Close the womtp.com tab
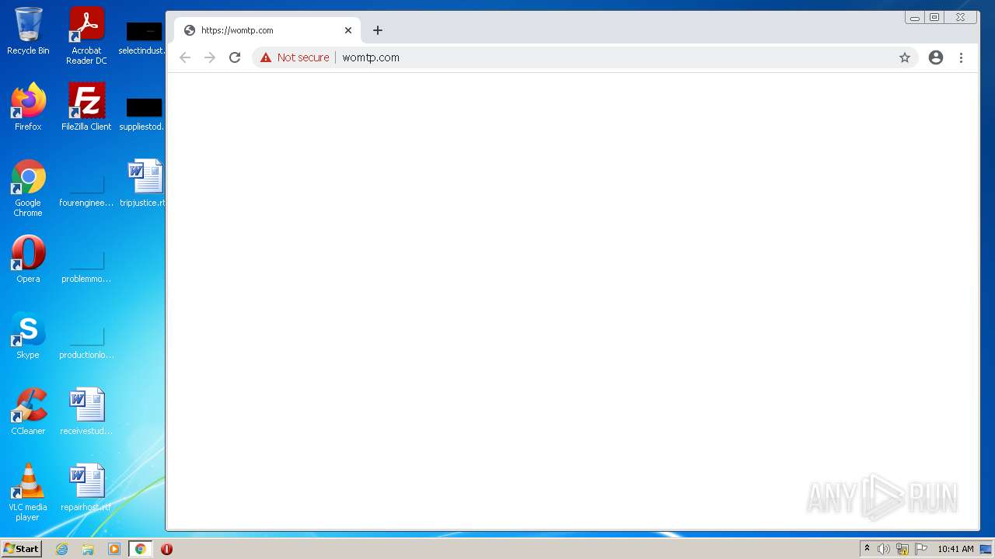 348,30
